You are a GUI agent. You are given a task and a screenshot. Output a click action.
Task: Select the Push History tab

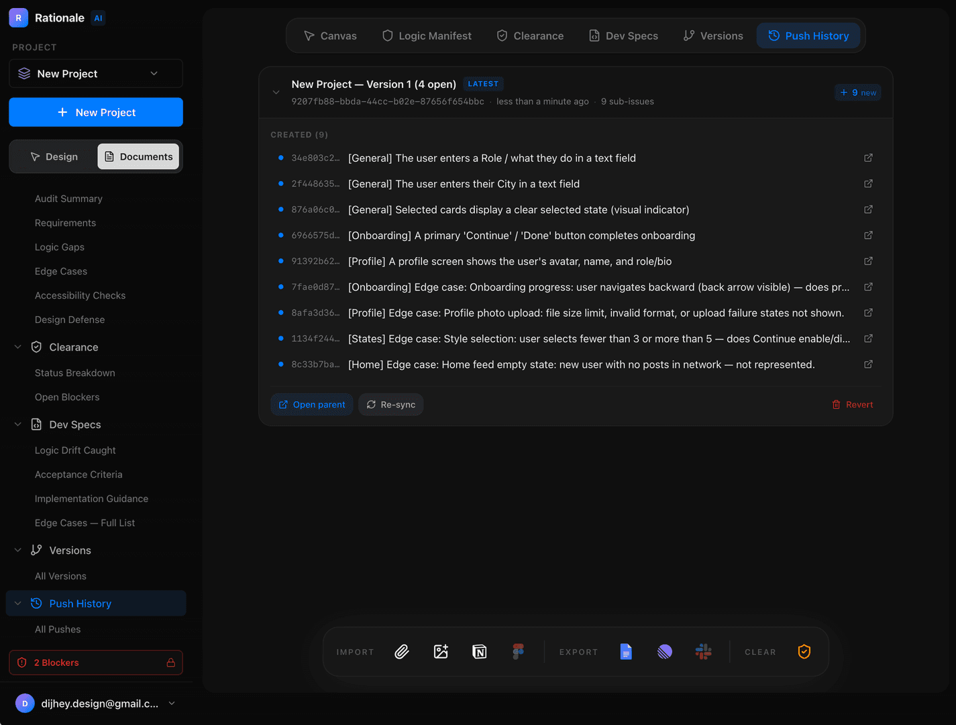pyautogui.click(x=808, y=36)
